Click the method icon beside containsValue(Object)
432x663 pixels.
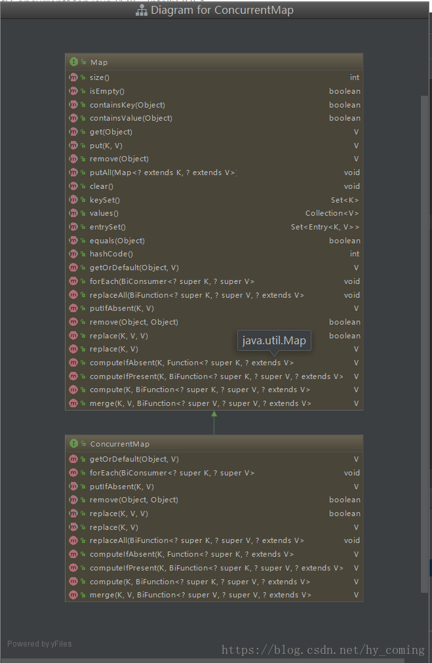click(x=73, y=118)
